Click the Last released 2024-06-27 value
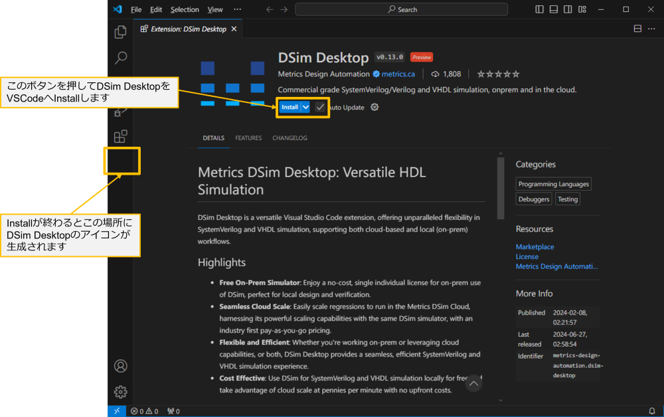 pyautogui.click(x=570, y=339)
